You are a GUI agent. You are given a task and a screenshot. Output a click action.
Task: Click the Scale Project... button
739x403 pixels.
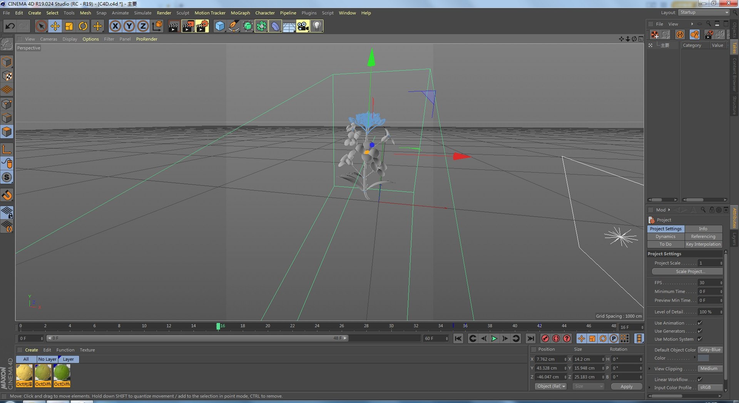tap(687, 271)
